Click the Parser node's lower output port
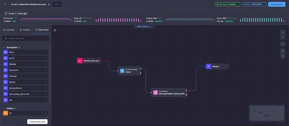This screenshot has height=126, width=289. click(x=141, y=73)
